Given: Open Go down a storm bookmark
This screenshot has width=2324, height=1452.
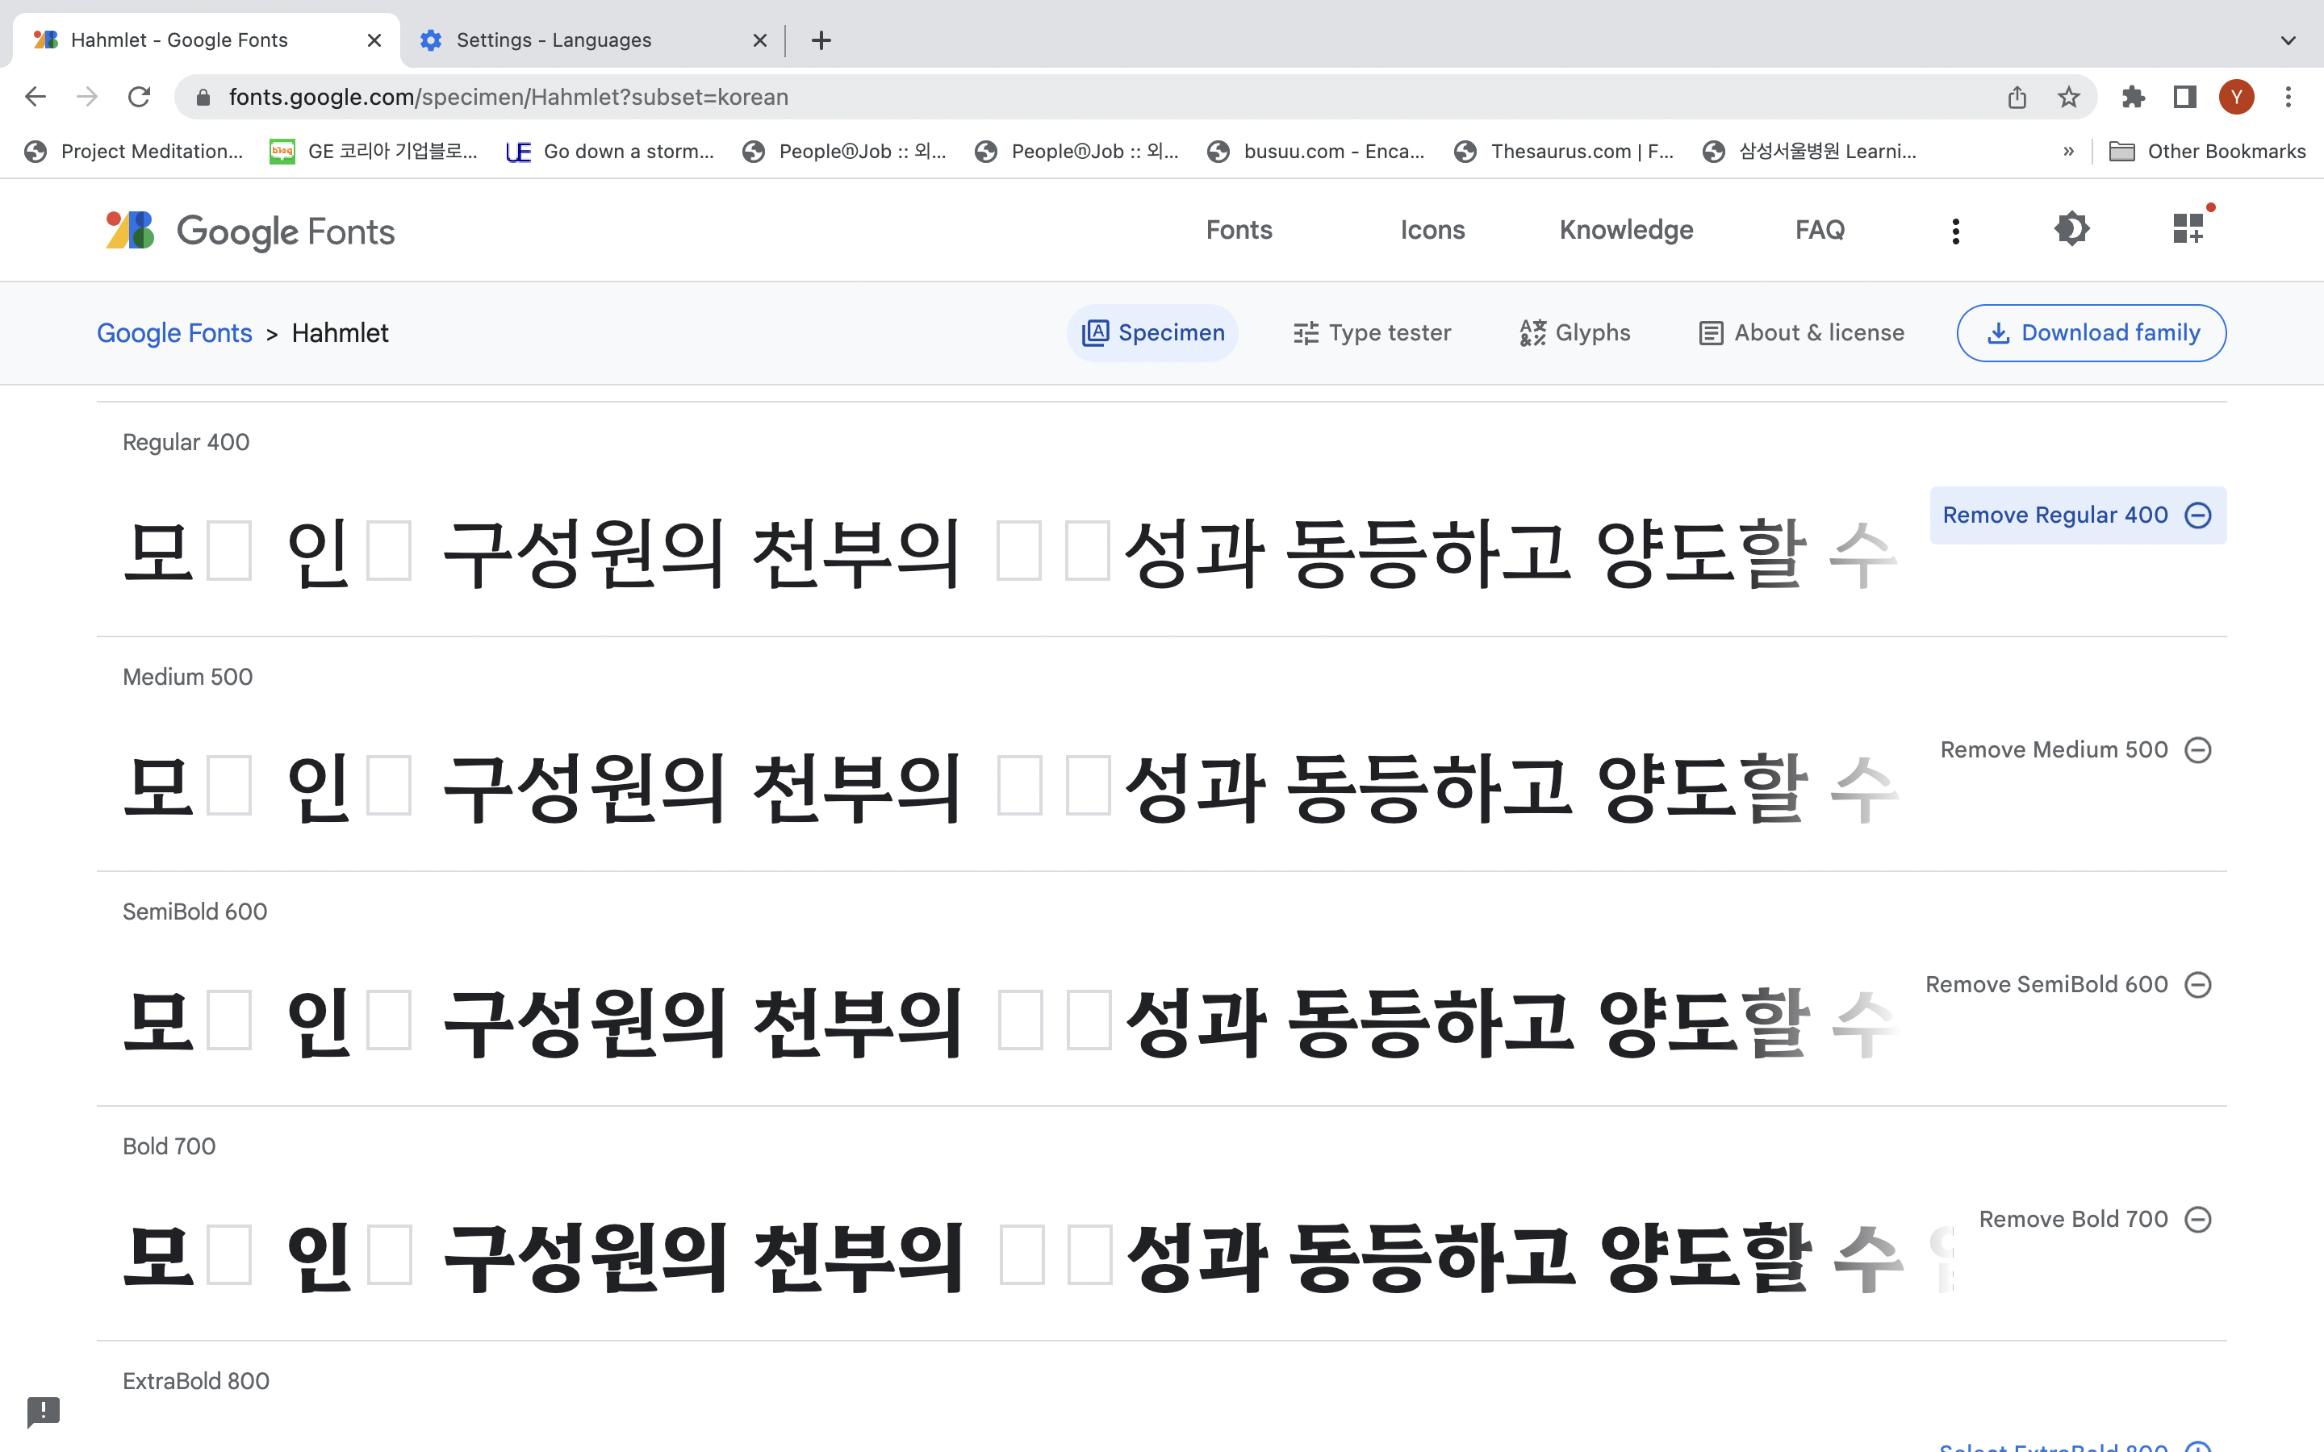Looking at the screenshot, I should tap(611, 152).
